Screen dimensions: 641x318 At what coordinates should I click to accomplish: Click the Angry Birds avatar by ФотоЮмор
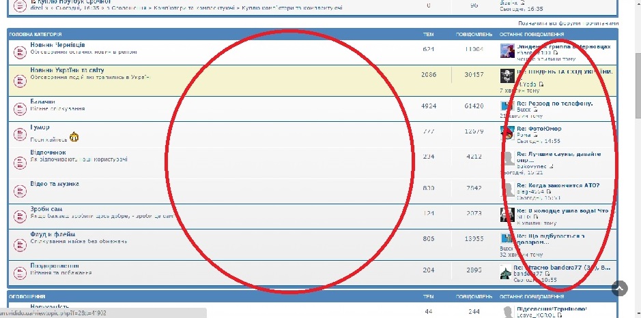pos(507,133)
